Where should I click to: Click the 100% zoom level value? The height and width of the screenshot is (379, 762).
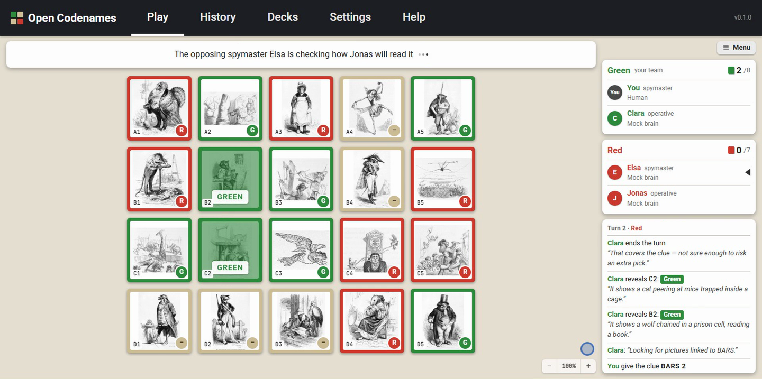pyautogui.click(x=569, y=366)
